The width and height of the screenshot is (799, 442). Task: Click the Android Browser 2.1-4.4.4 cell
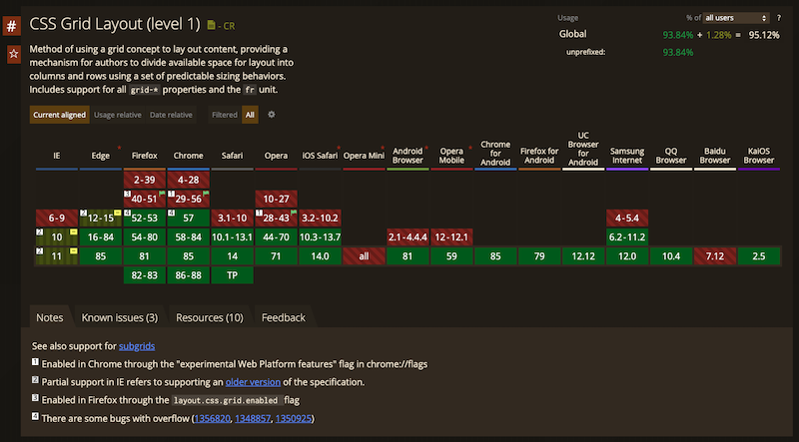click(407, 236)
